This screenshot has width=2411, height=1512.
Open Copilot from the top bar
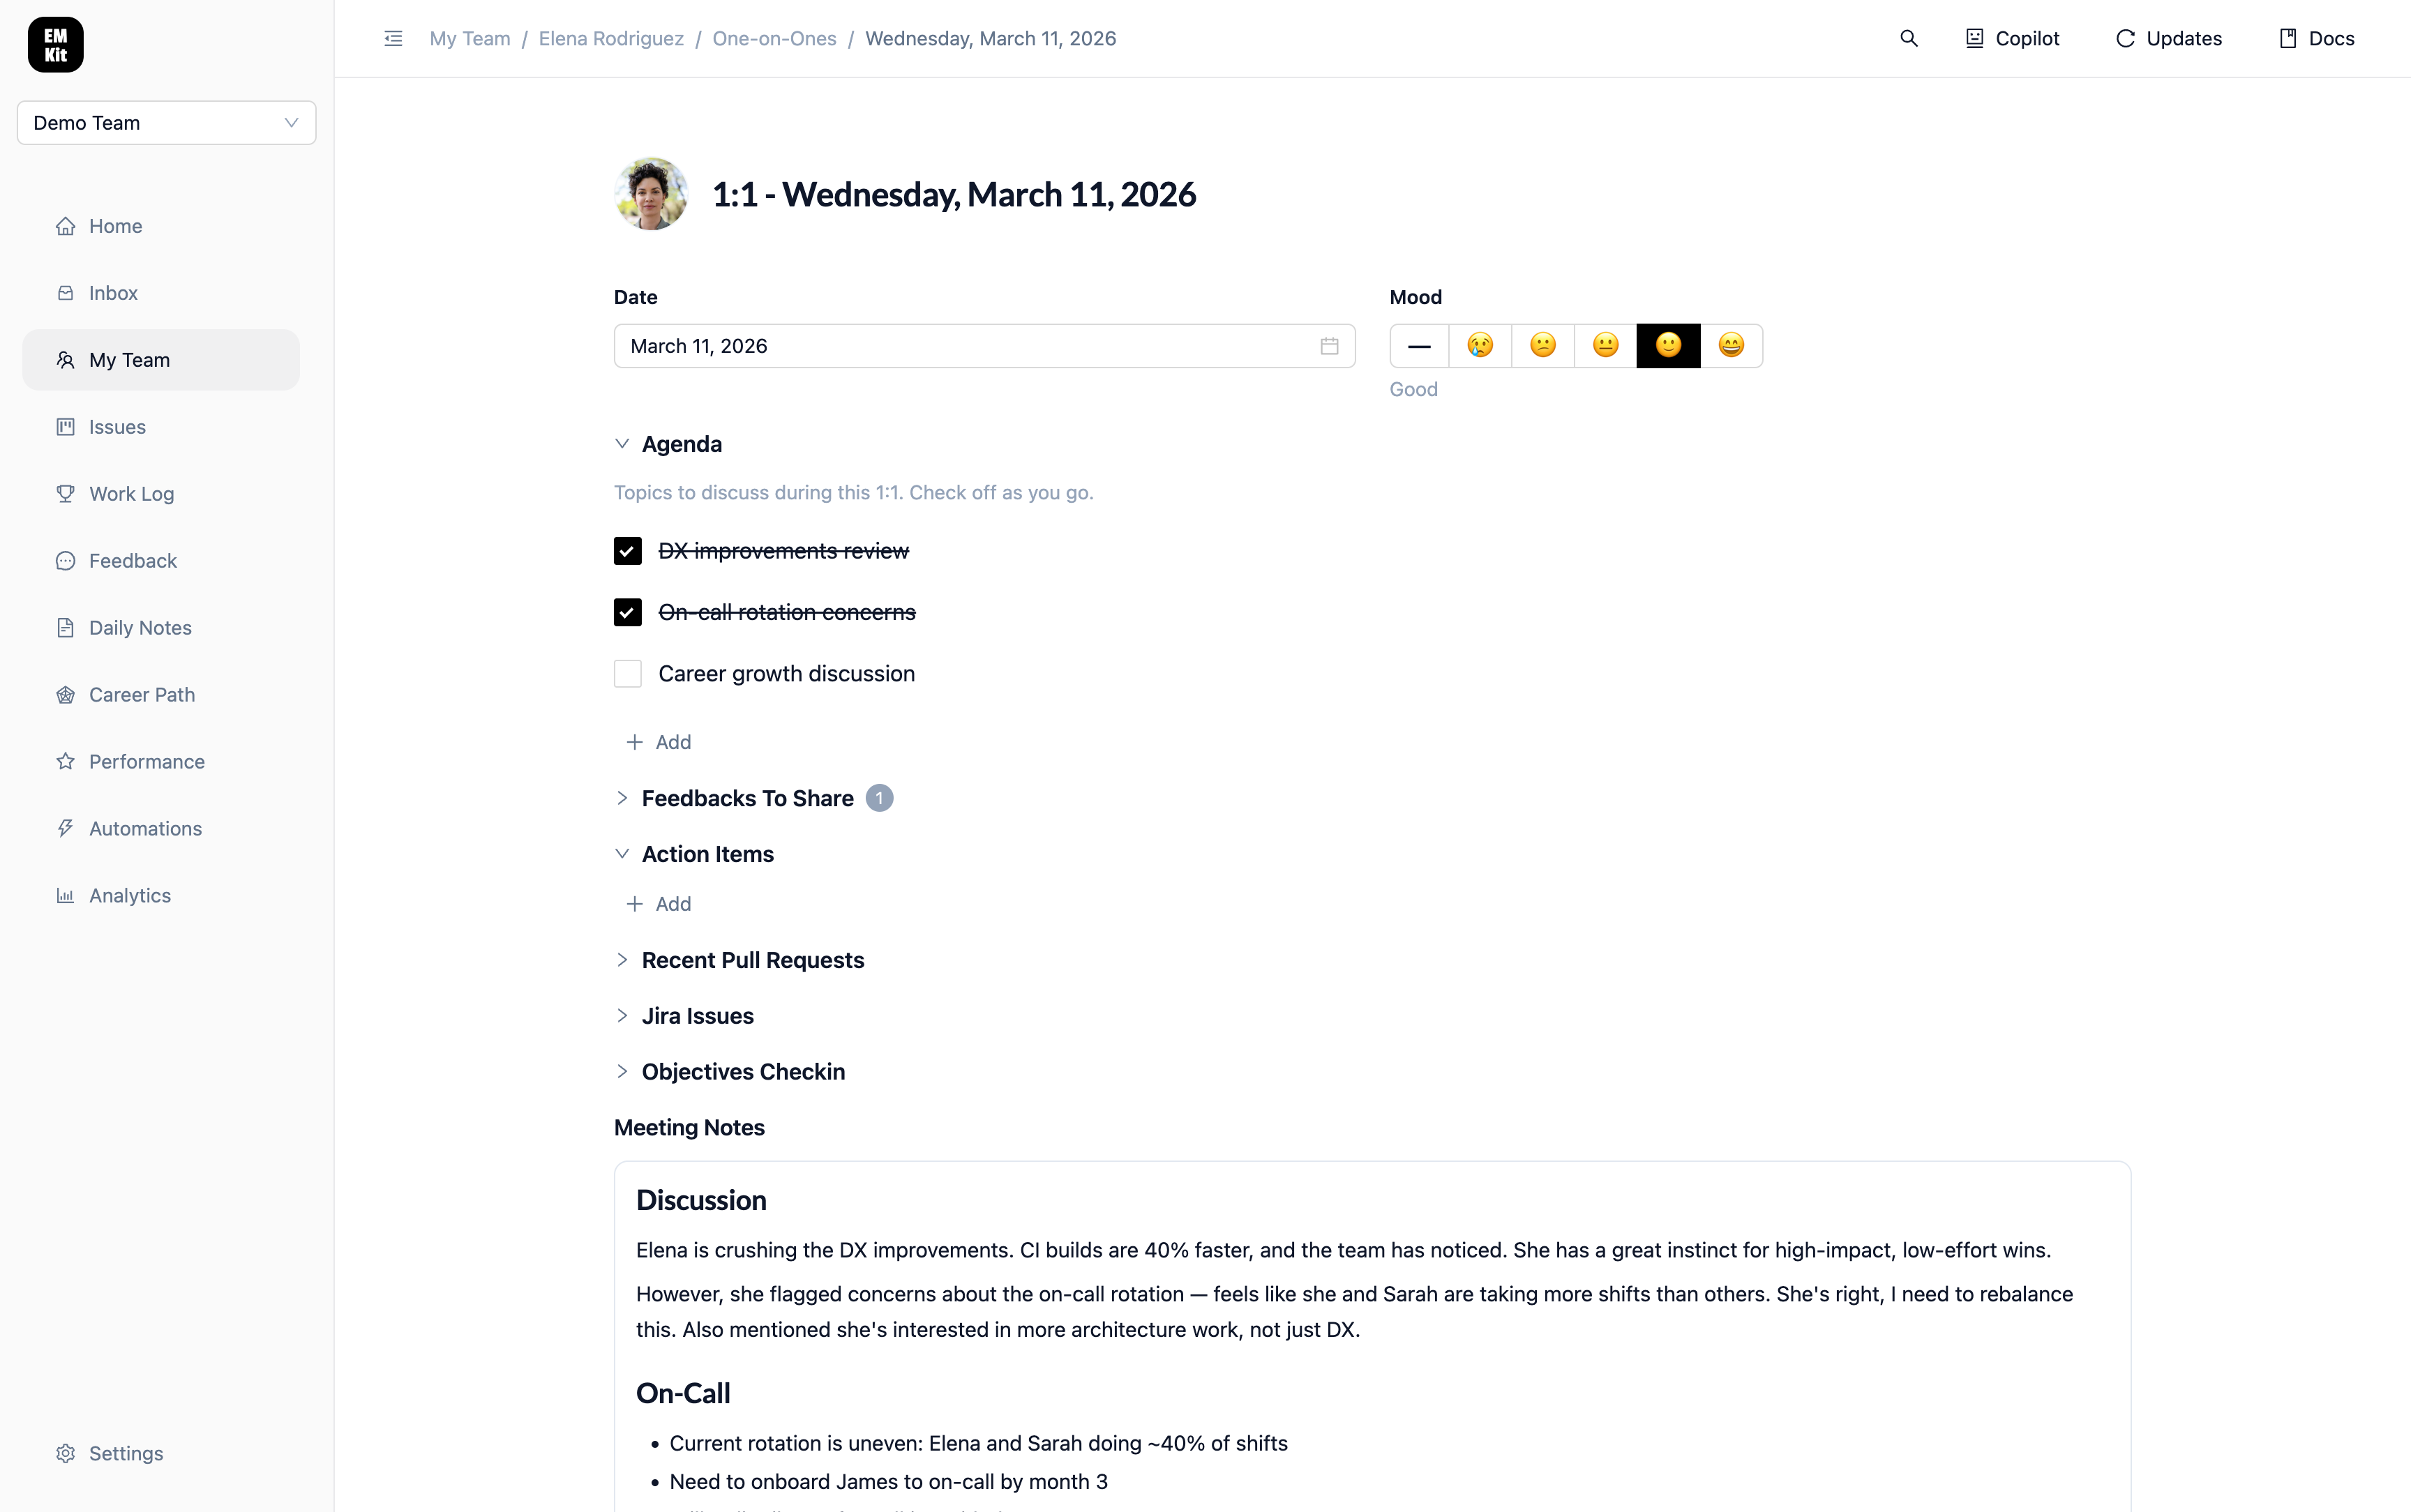point(2012,38)
